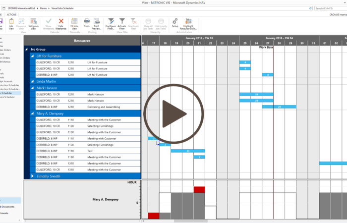Click the January 2016 - CW 04 header
The image size is (347, 223).
279,38
